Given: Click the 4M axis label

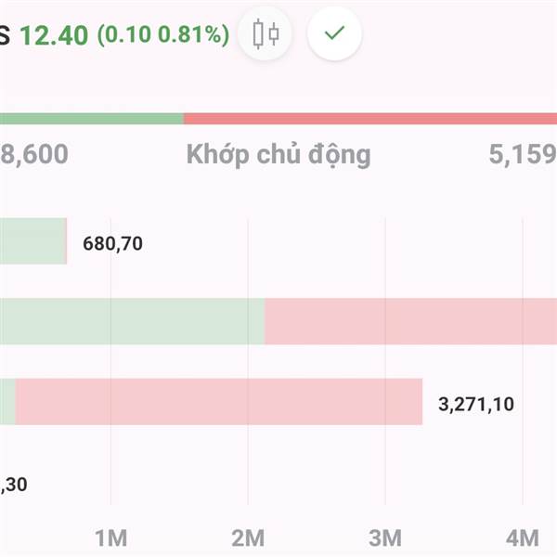Looking at the screenshot, I should (x=523, y=538).
